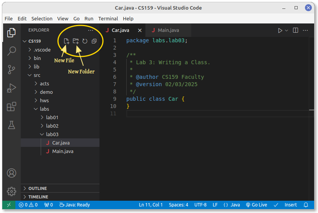Close the Car.java tab
Screen dimensions: 318x213
click(140, 30)
